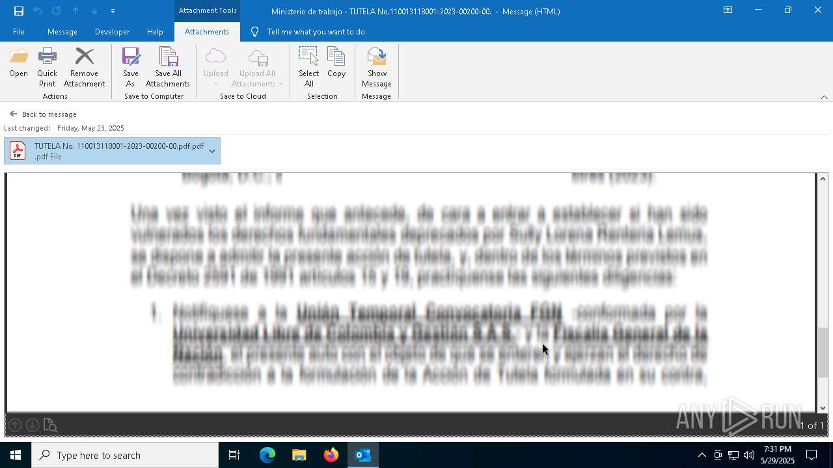Click Back to message link
Screen dimensions: 833x468
43,114
